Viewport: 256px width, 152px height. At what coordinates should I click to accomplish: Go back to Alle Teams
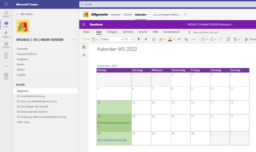click(25, 14)
